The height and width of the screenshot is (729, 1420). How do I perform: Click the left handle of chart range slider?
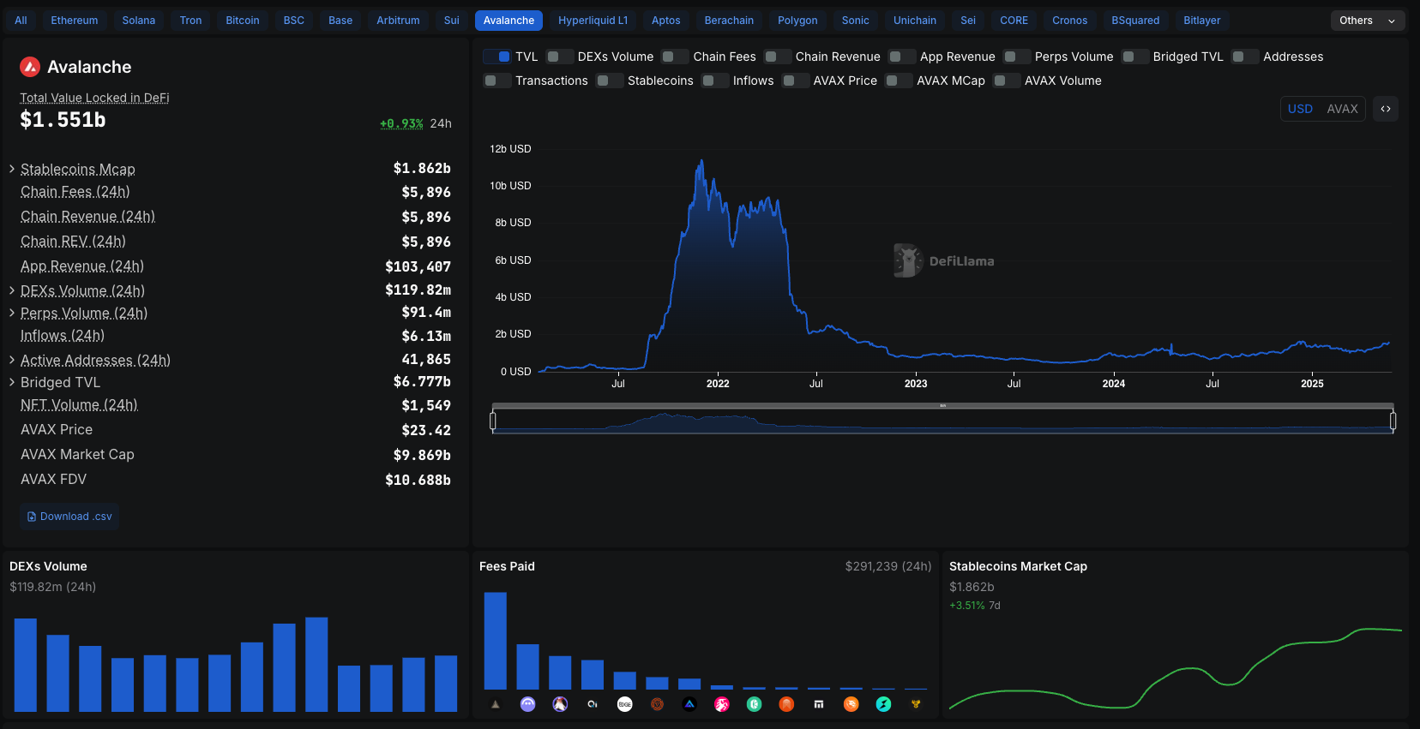pos(493,421)
